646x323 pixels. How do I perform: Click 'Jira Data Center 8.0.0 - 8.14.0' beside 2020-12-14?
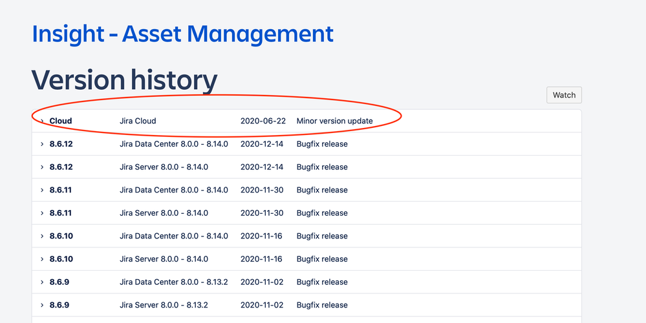click(x=173, y=144)
